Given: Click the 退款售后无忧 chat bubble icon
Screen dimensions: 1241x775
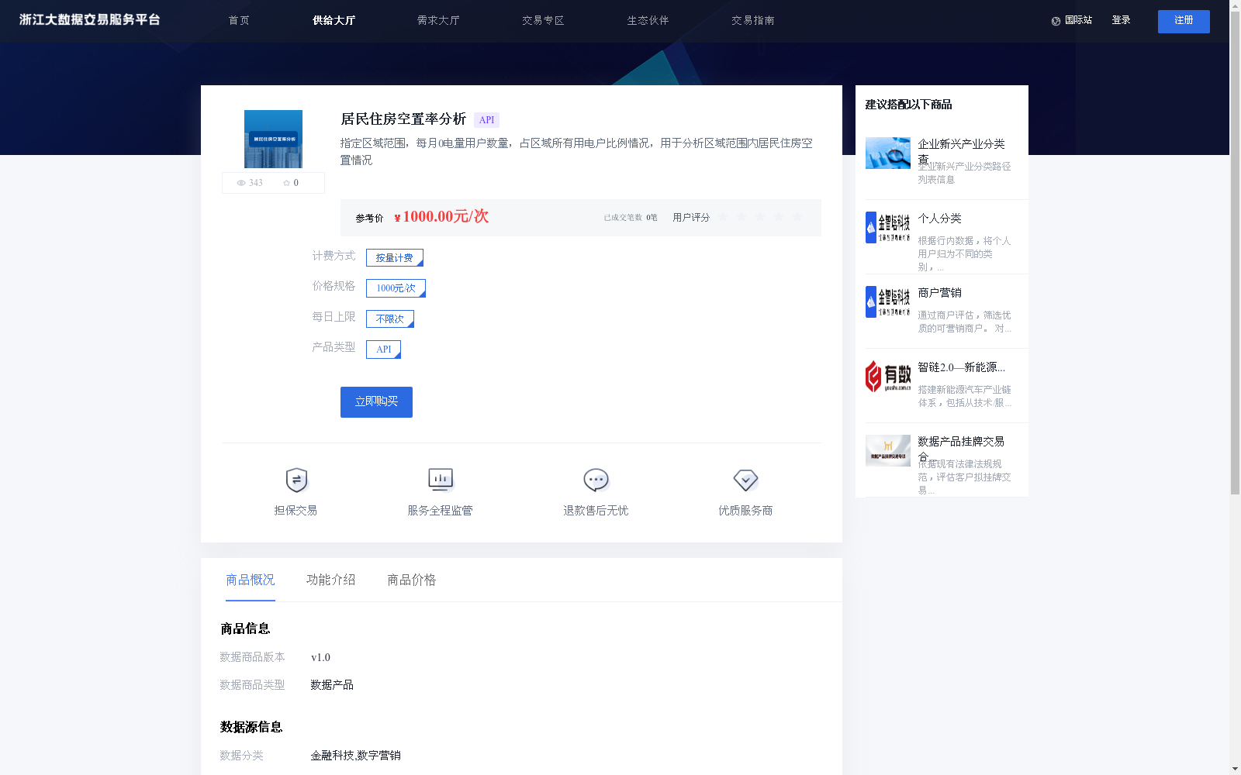Looking at the screenshot, I should click(x=596, y=480).
